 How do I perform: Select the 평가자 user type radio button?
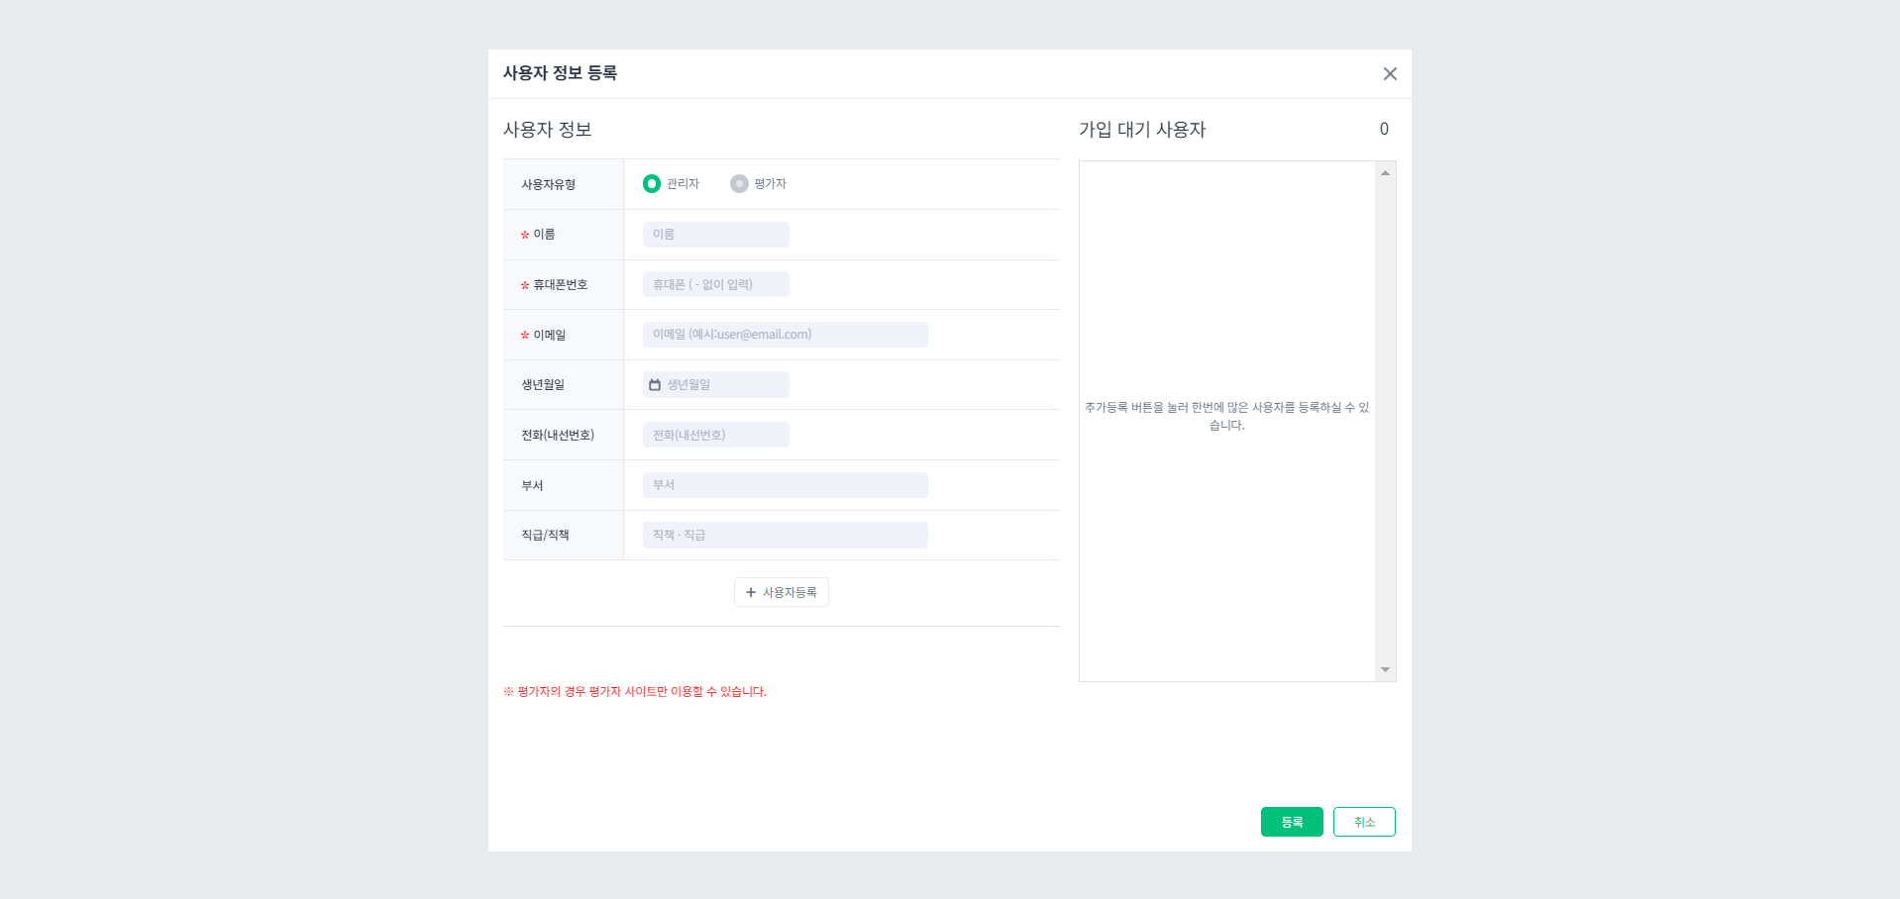coord(738,183)
